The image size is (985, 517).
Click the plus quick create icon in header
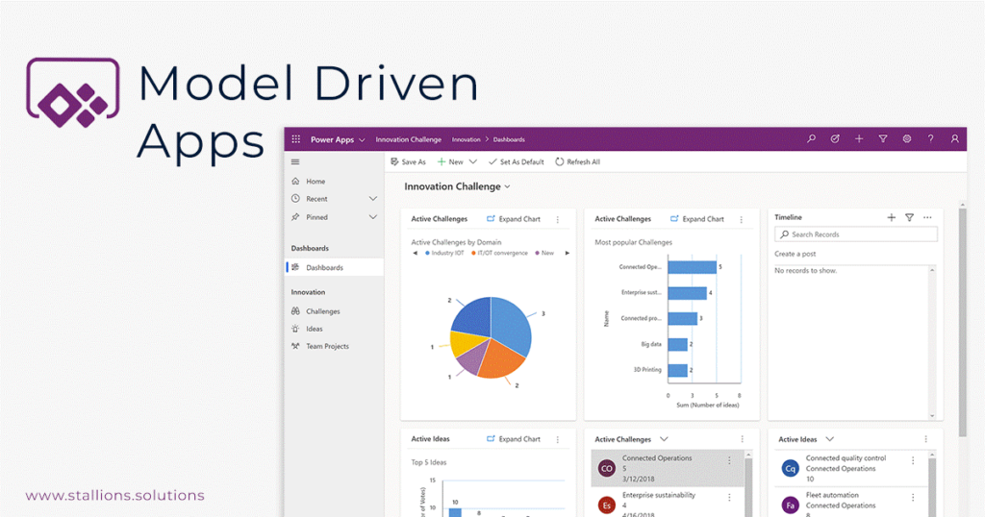859,138
